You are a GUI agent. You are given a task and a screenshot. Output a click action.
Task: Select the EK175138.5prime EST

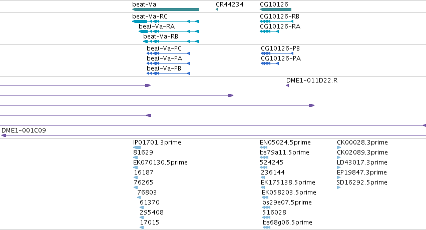click(x=288, y=183)
